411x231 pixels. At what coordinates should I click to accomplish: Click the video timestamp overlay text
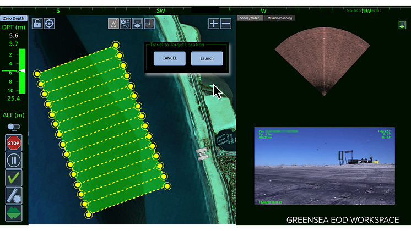point(271,202)
